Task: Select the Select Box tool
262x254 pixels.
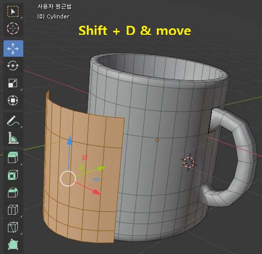Action: click(13, 11)
